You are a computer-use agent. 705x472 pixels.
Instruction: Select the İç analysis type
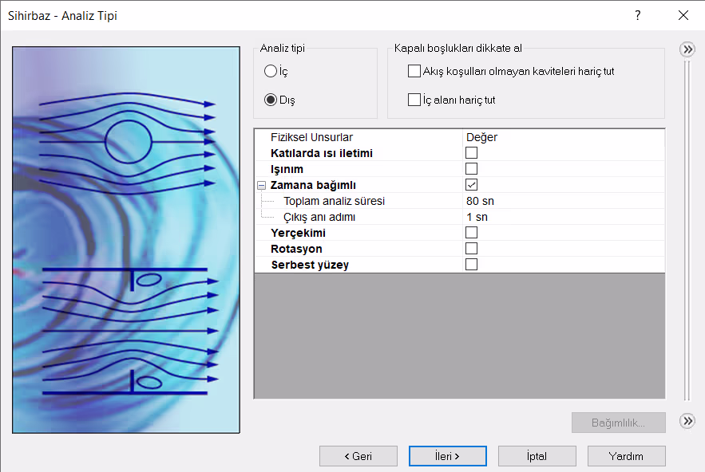point(270,71)
